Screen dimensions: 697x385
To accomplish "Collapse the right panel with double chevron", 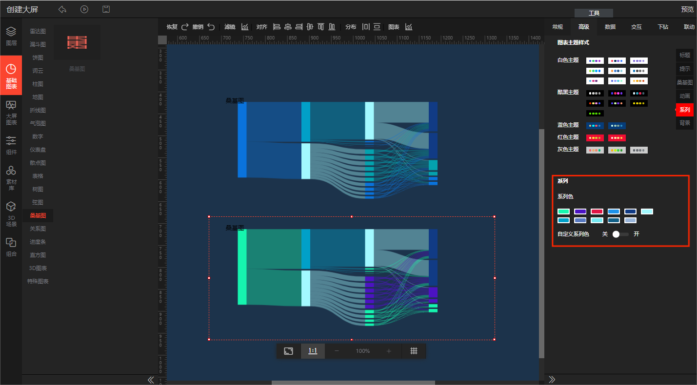I will (x=552, y=379).
